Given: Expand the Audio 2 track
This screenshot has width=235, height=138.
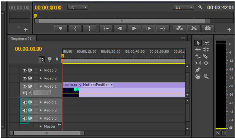Looking at the screenshot, I should coord(41,110).
